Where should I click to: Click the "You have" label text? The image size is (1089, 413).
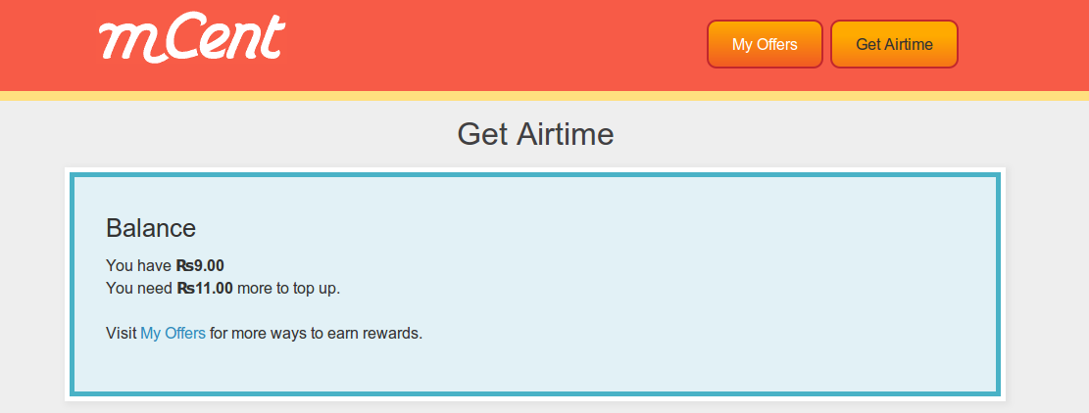click(x=138, y=265)
